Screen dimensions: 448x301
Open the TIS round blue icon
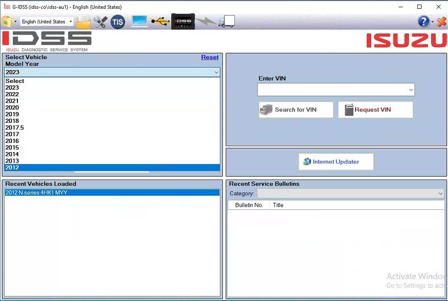(x=118, y=22)
